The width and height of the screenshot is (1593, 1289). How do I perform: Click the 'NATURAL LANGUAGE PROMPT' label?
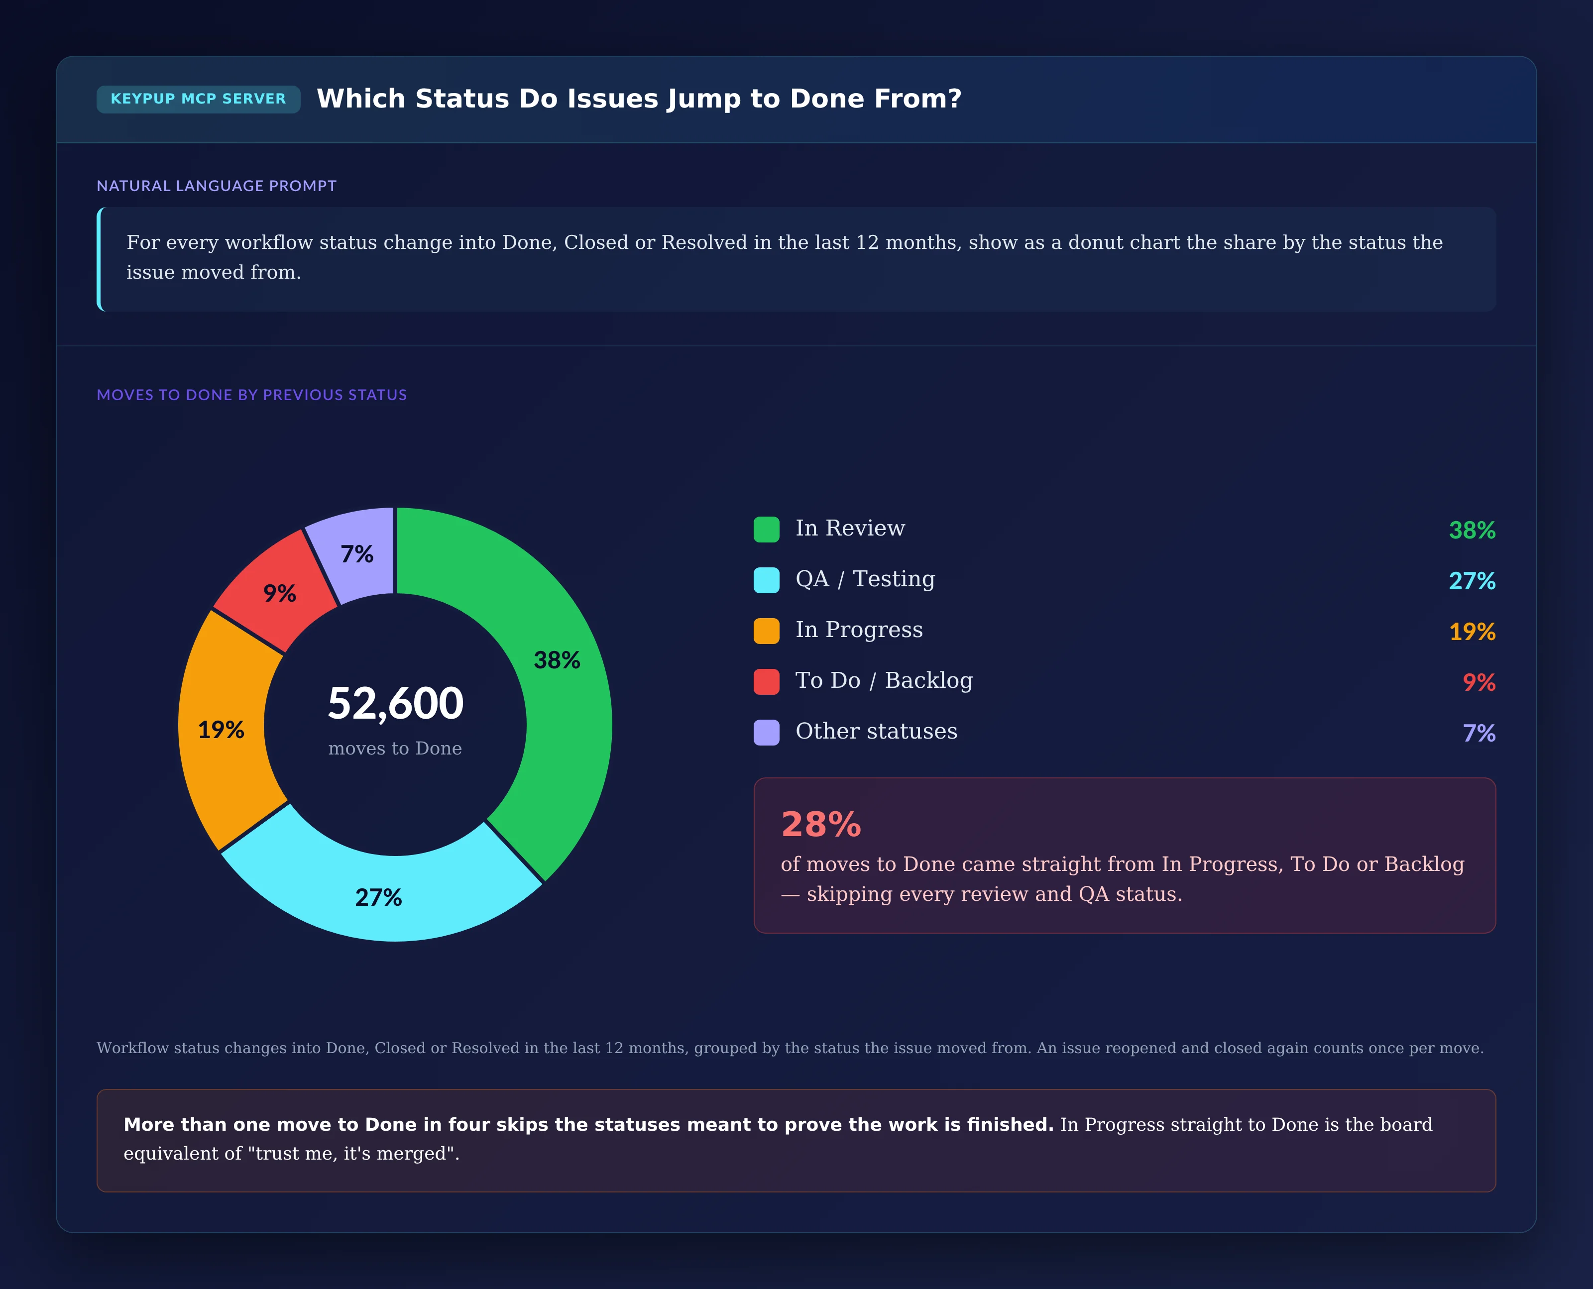[x=216, y=186]
